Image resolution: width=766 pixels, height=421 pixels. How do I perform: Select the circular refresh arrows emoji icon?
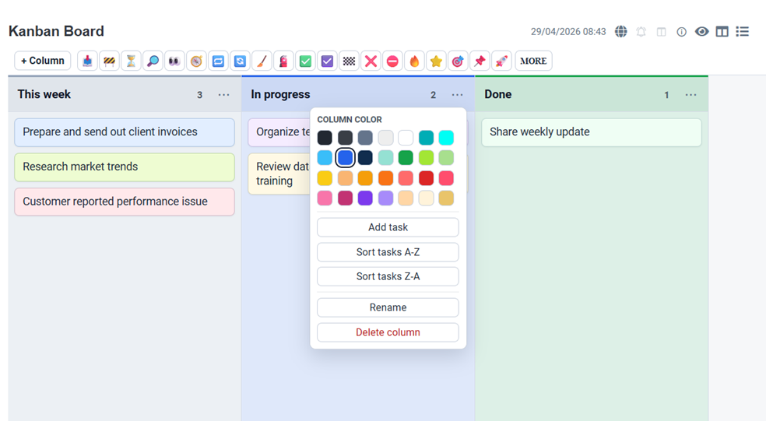(x=240, y=61)
